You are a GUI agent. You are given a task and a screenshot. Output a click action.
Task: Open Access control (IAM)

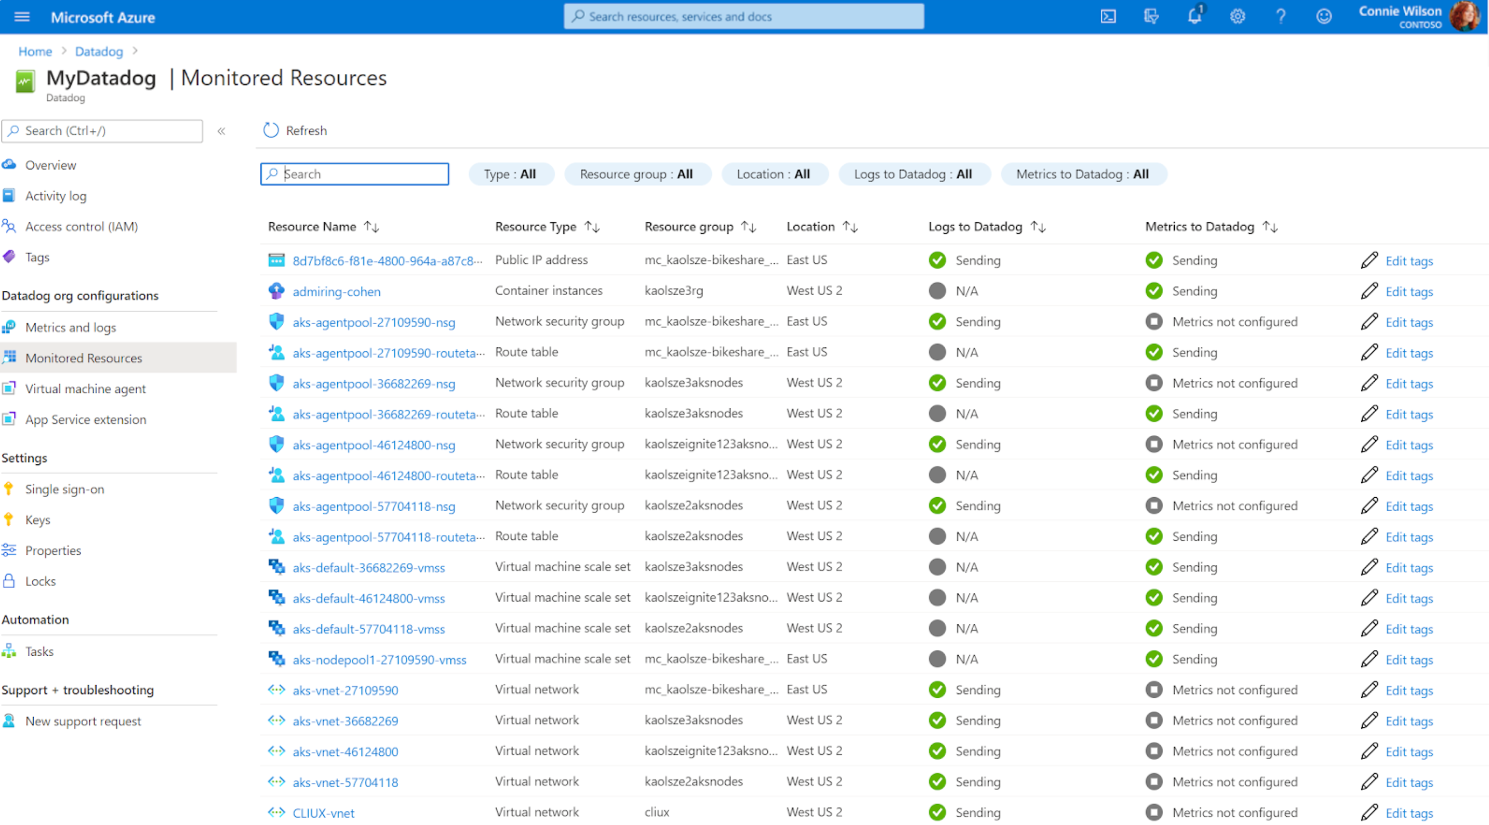[x=82, y=226]
